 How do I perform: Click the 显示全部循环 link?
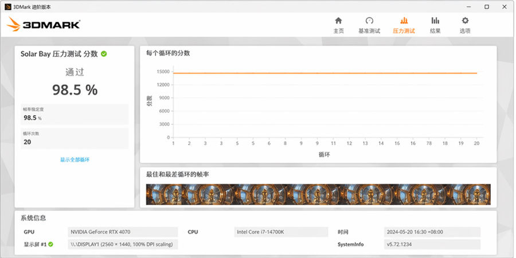pos(75,159)
